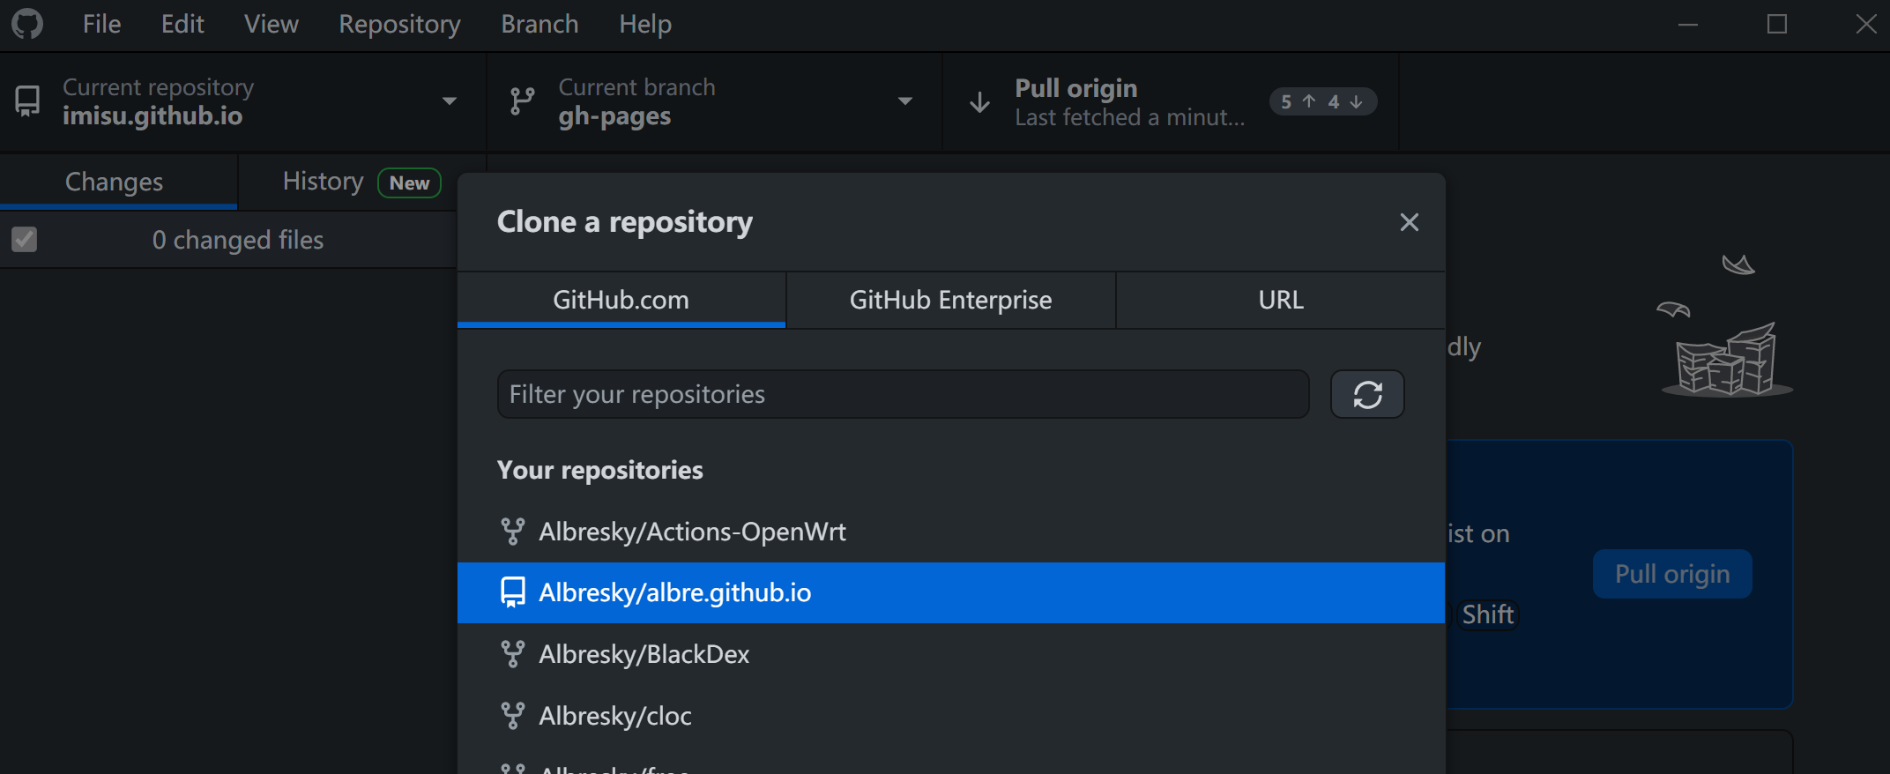Click the fork icon beside Albresky/cloc
Viewport: 1890px width, 774px height.
point(512,716)
